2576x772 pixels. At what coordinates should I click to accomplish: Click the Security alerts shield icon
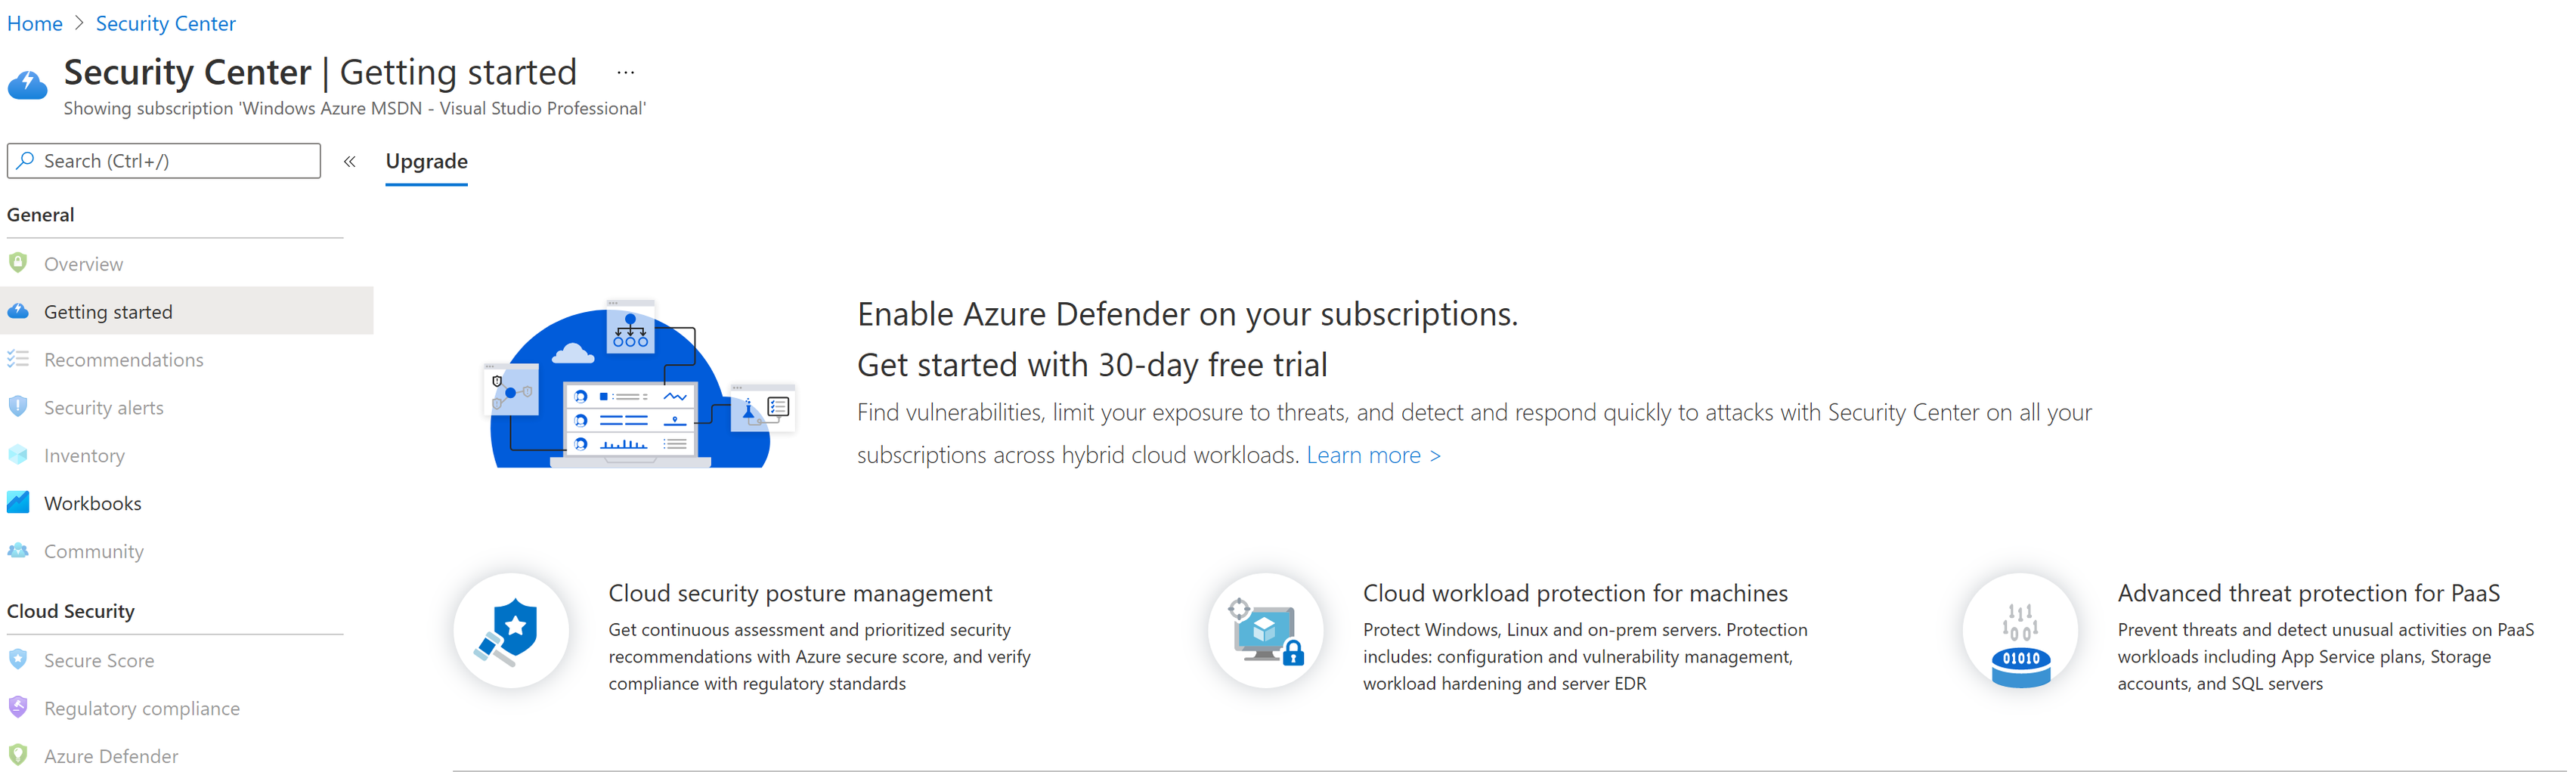[18, 407]
